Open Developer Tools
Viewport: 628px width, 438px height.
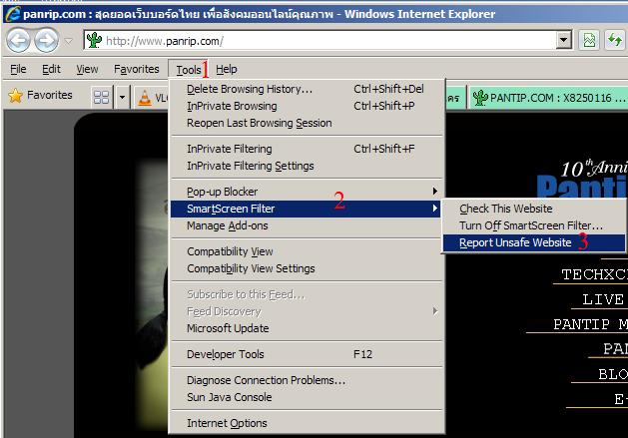coord(307,354)
